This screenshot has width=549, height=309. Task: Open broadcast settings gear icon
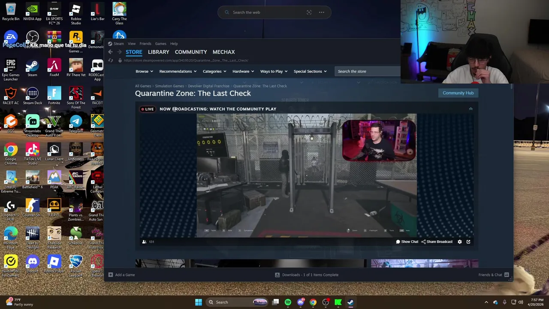coord(460,242)
